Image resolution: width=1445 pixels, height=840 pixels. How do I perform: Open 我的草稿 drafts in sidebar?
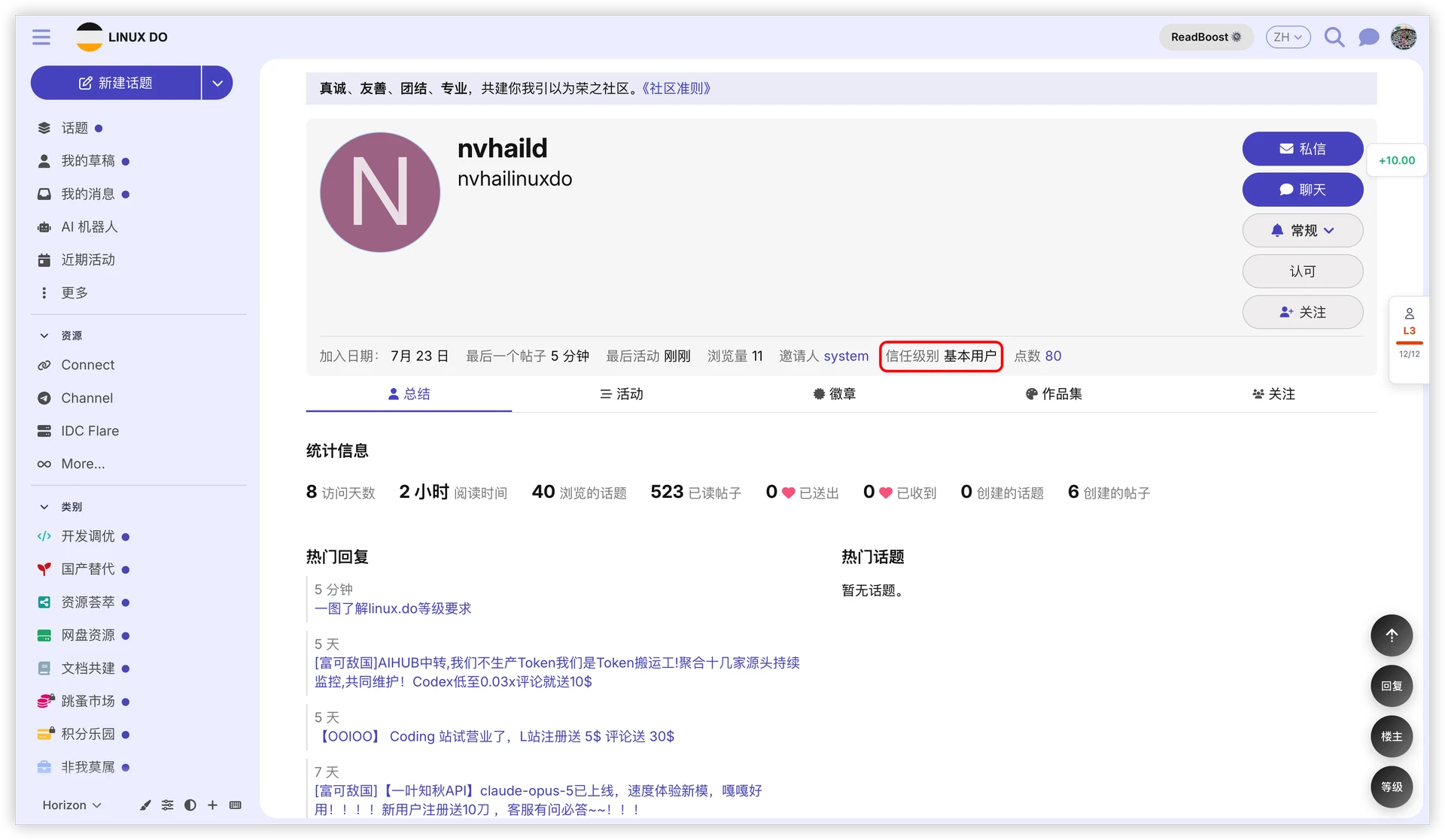pyautogui.click(x=88, y=161)
